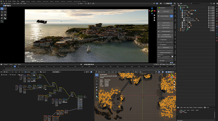Open the Marker menu in timeline

(20, 64)
